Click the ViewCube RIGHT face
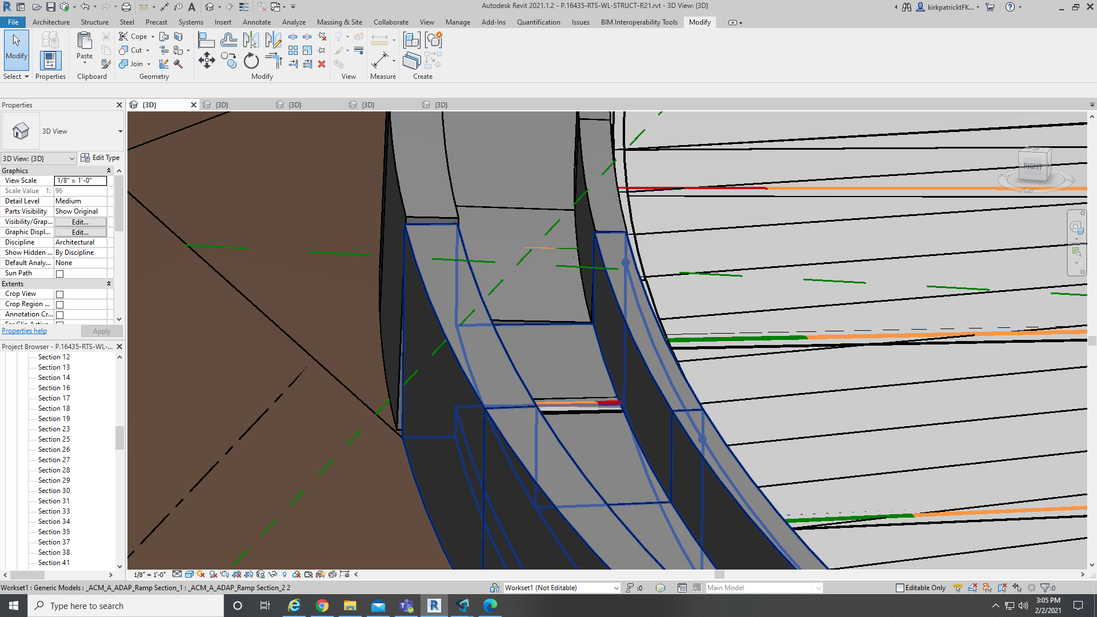Screen dimensions: 1097x617 point(1033,166)
